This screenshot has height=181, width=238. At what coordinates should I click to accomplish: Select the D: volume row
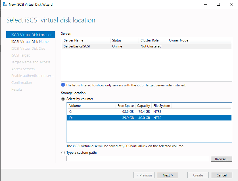149,118
